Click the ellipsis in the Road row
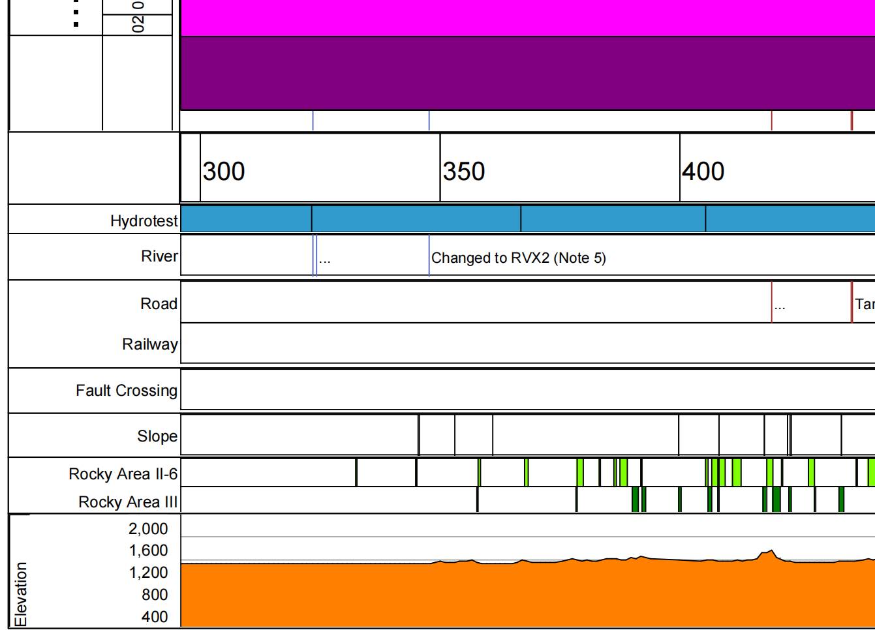Image resolution: width=875 pixels, height=630 pixels. [780, 305]
